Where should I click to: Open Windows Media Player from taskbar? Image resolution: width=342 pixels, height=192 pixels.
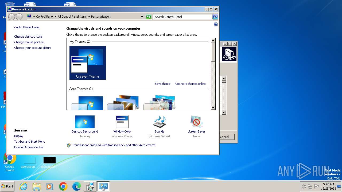point(50,186)
